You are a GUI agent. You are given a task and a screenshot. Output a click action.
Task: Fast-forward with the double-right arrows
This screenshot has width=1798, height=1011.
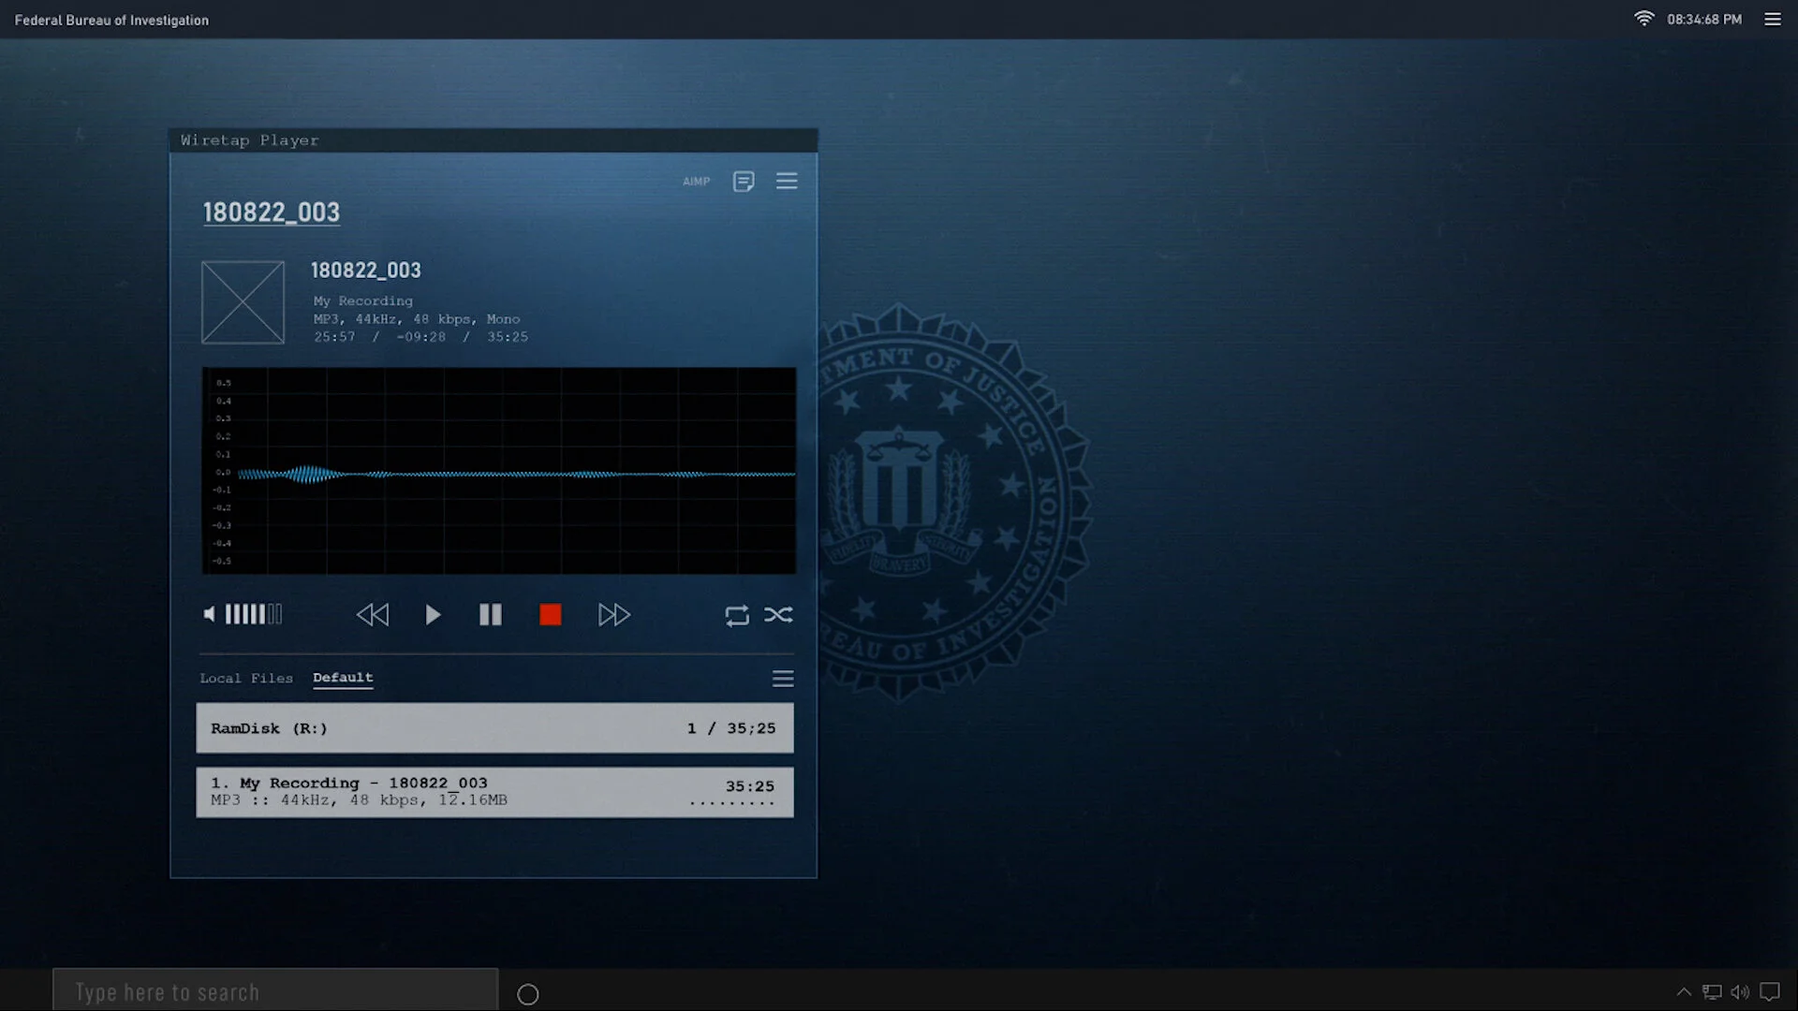(614, 615)
